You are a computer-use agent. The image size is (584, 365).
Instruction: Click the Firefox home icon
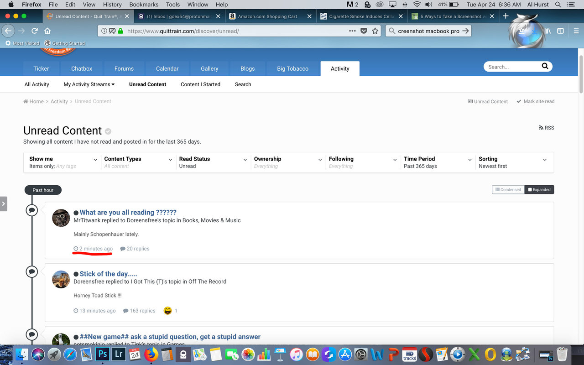pos(47,31)
